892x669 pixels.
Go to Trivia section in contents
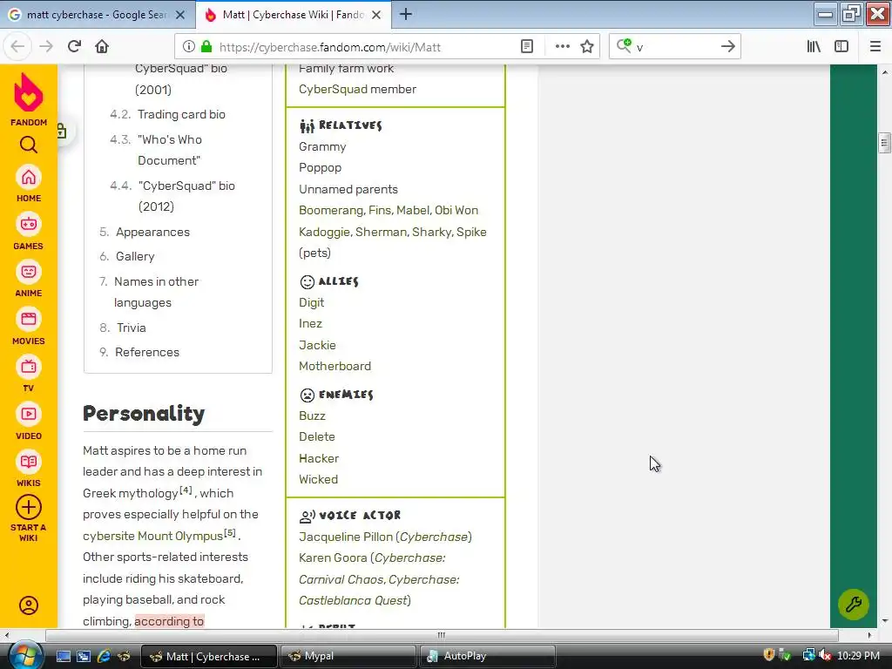click(132, 328)
